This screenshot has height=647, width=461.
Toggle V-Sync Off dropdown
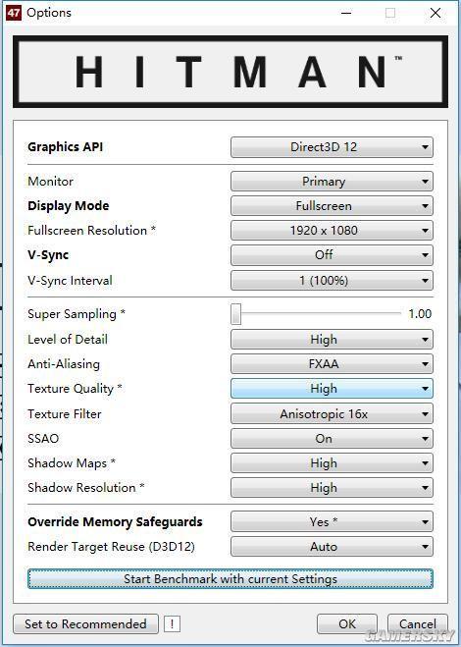pos(332,255)
